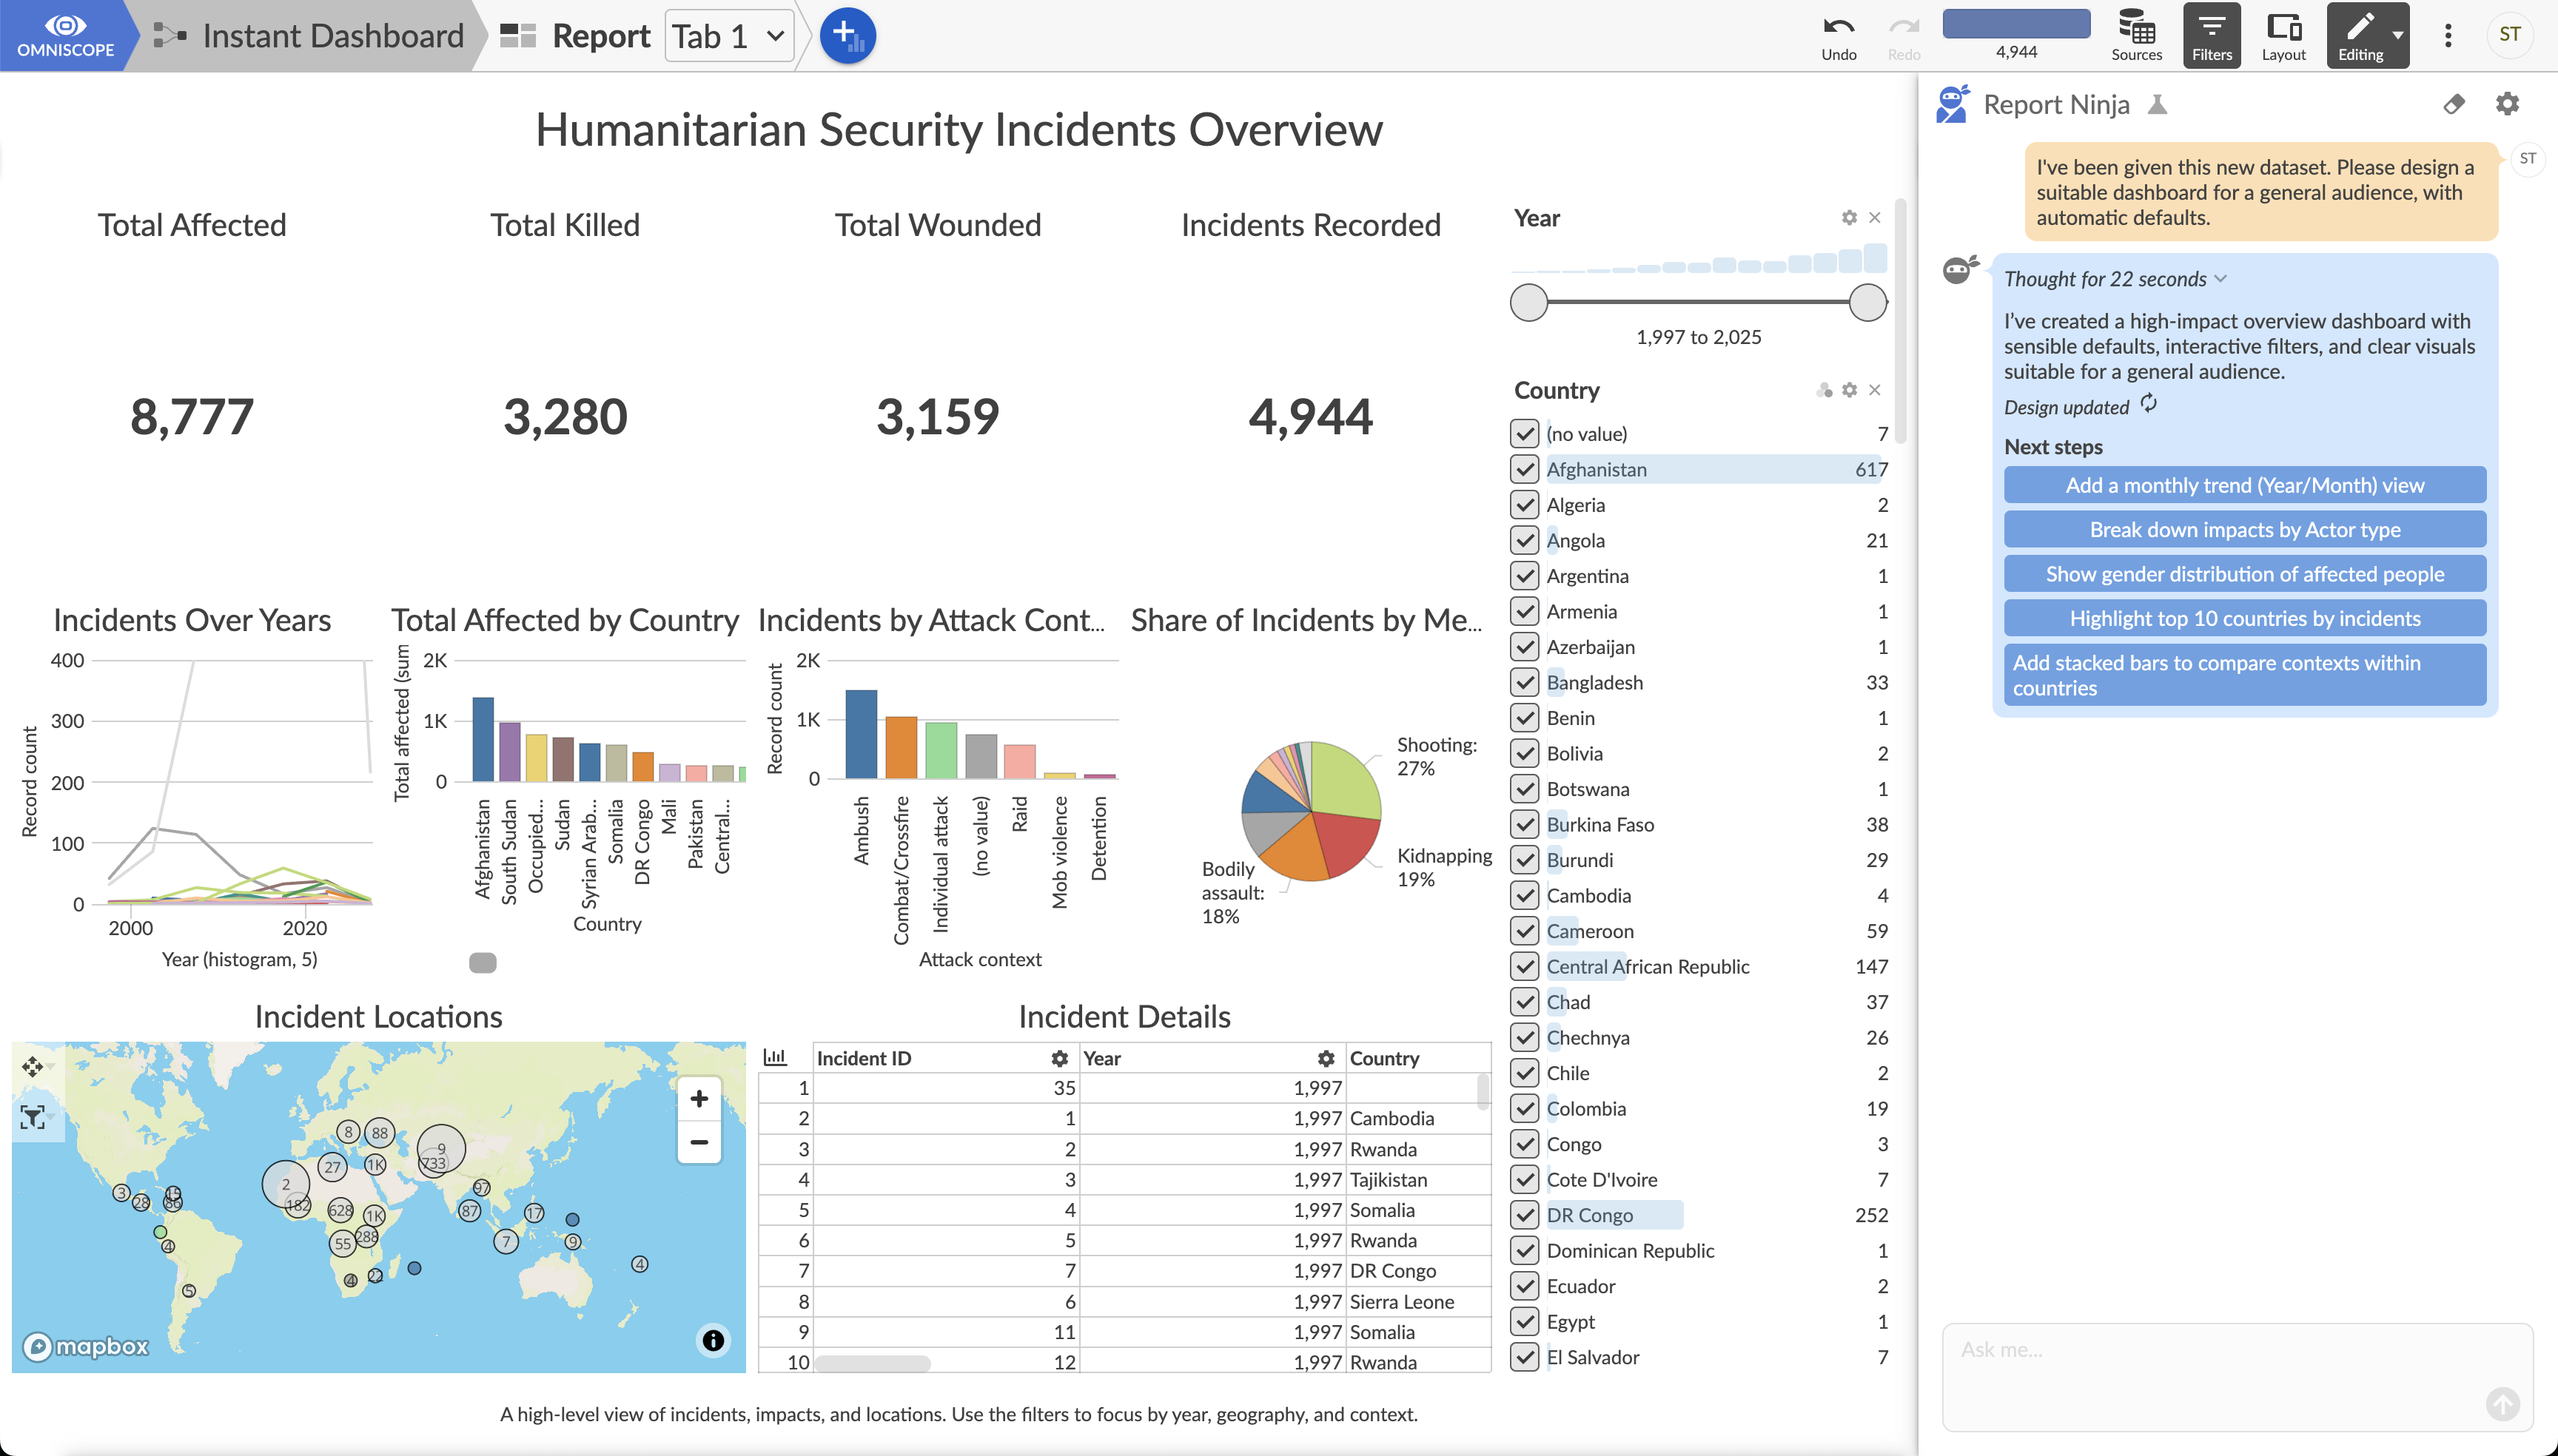
Task: Click the Year slider right handle
Action: point(1867,302)
